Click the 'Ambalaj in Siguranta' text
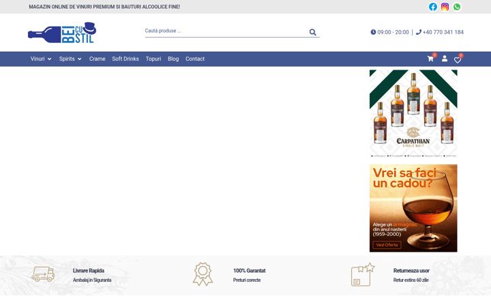Image resolution: width=491 pixels, height=307 pixels. (x=92, y=280)
